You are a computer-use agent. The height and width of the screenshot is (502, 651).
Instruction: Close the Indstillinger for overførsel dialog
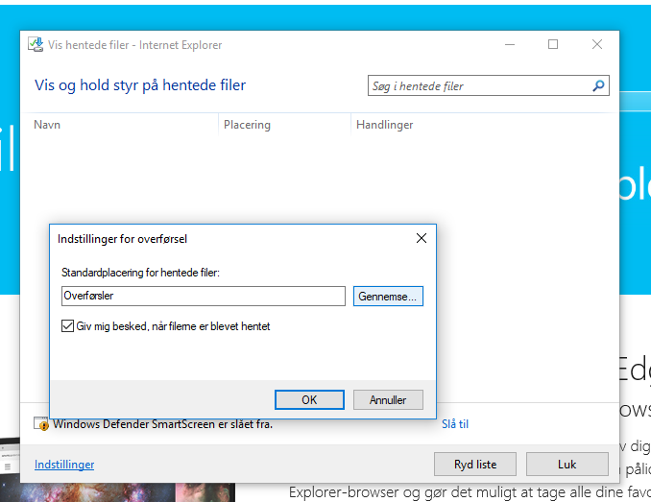pyautogui.click(x=422, y=238)
